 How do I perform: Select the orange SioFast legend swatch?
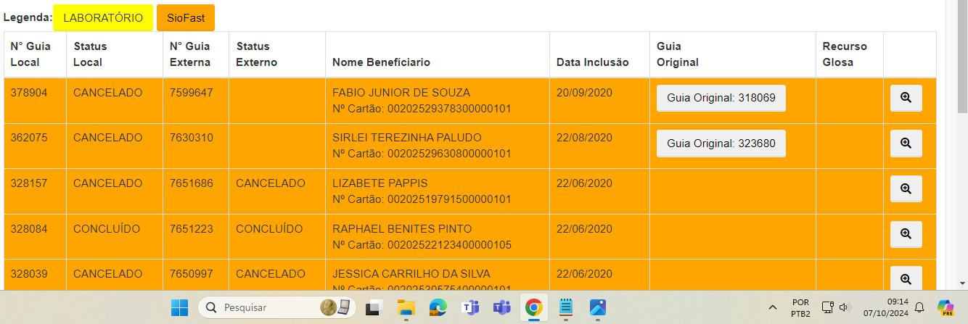pyautogui.click(x=185, y=18)
